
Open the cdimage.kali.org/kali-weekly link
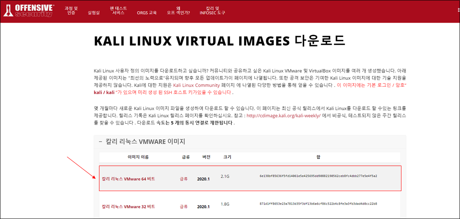[x=283, y=115]
